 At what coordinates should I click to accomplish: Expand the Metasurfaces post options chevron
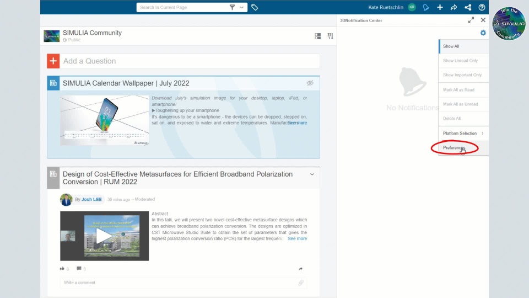pyautogui.click(x=312, y=174)
